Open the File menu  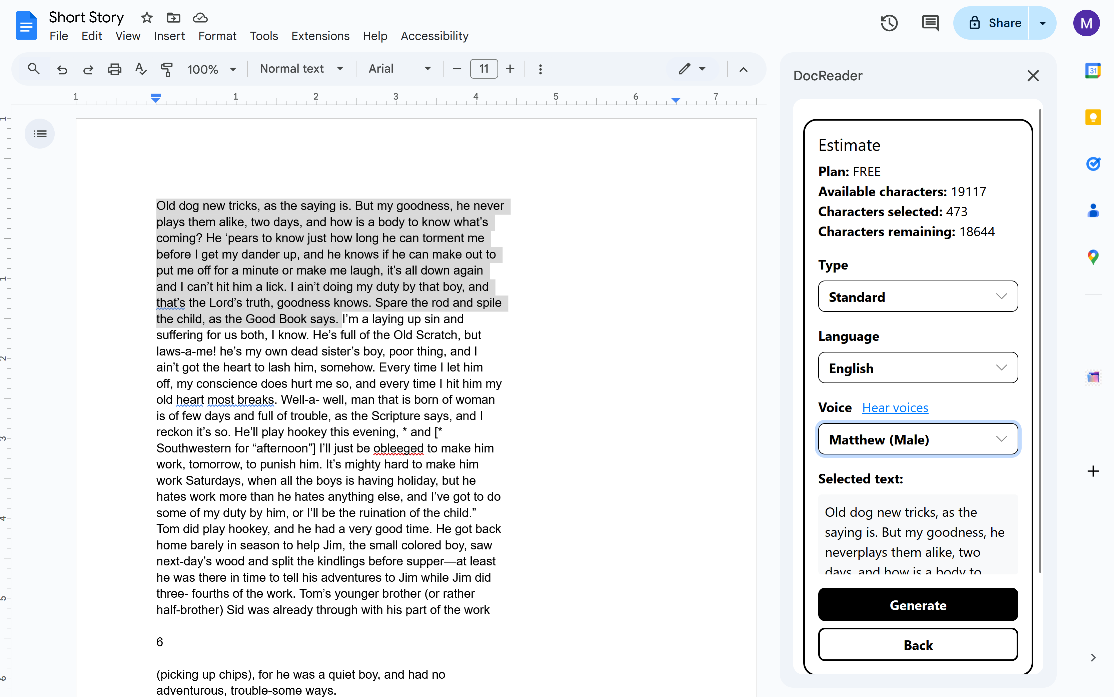(x=59, y=36)
